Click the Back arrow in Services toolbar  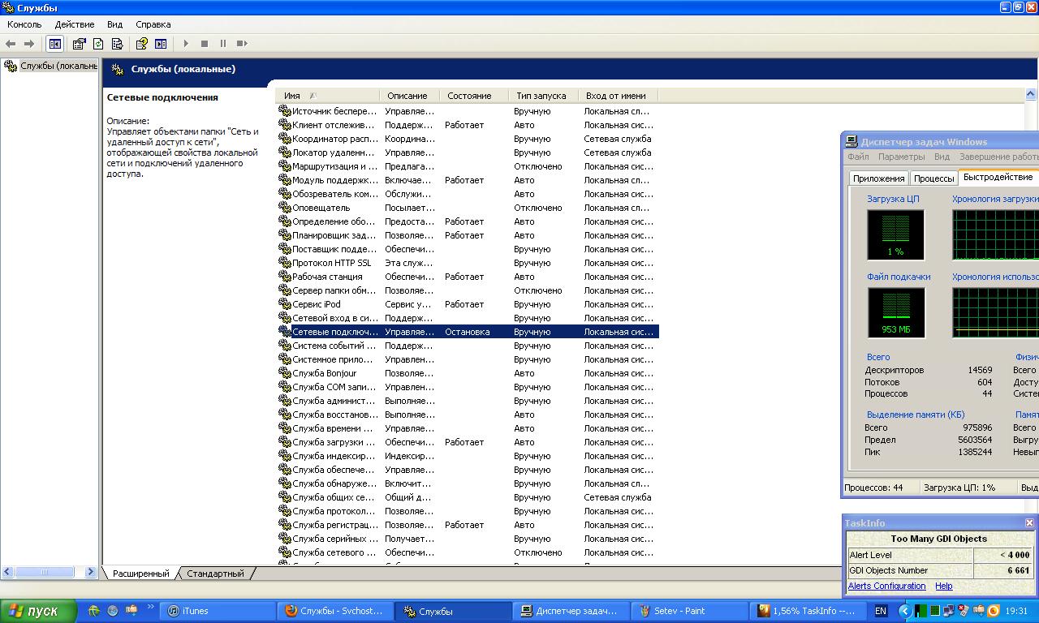(x=11, y=44)
